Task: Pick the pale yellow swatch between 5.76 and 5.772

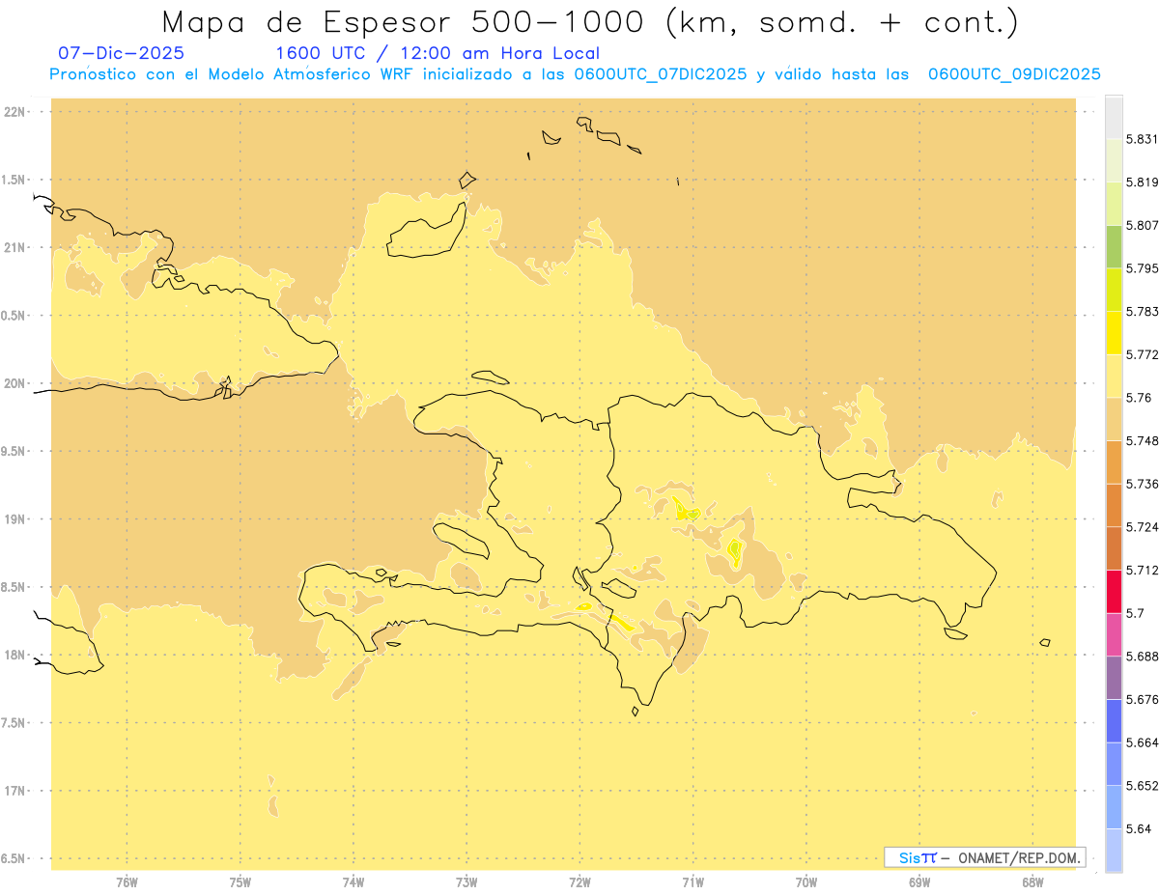Action: [1114, 376]
